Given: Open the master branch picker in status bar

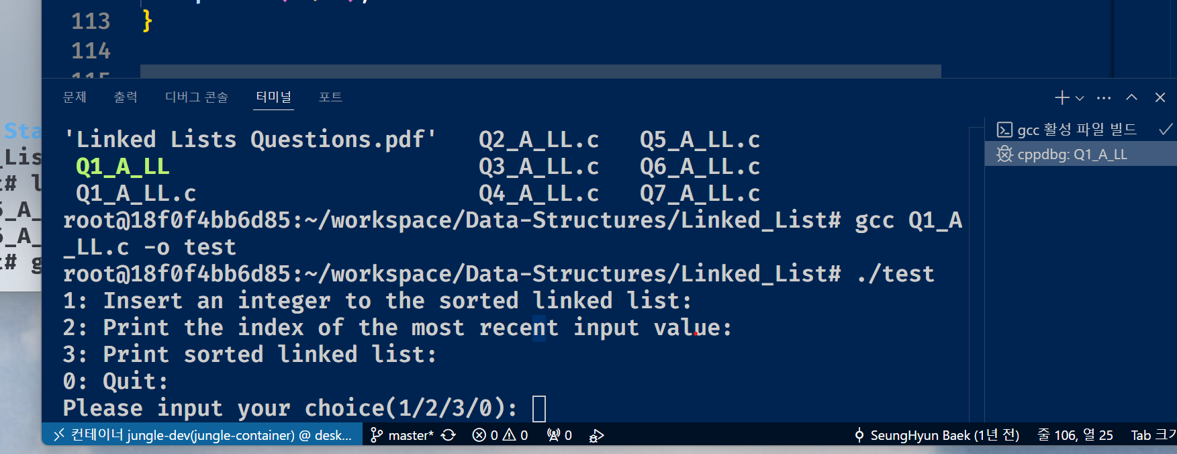Looking at the screenshot, I should click(403, 435).
